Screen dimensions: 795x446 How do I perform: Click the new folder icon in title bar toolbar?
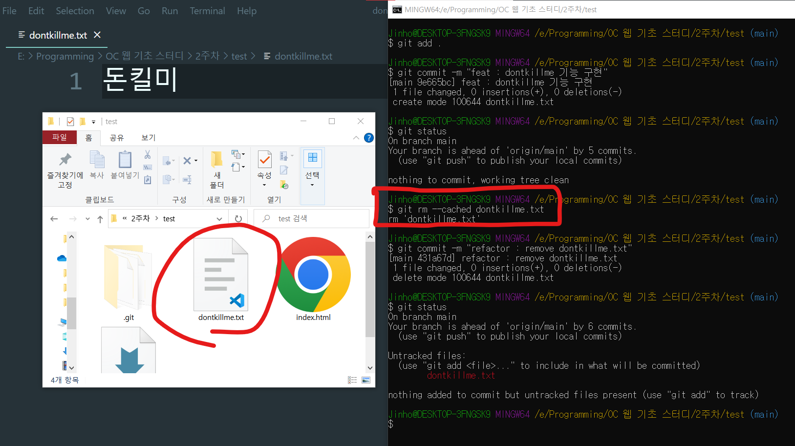(x=83, y=122)
